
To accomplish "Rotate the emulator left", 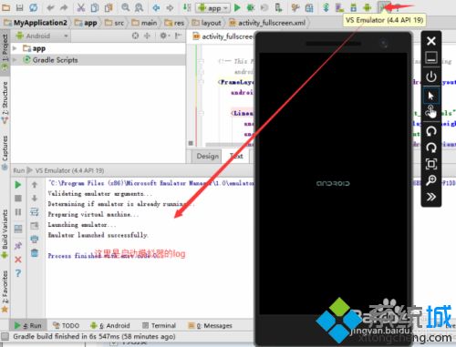I will click(x=431, y=131).
